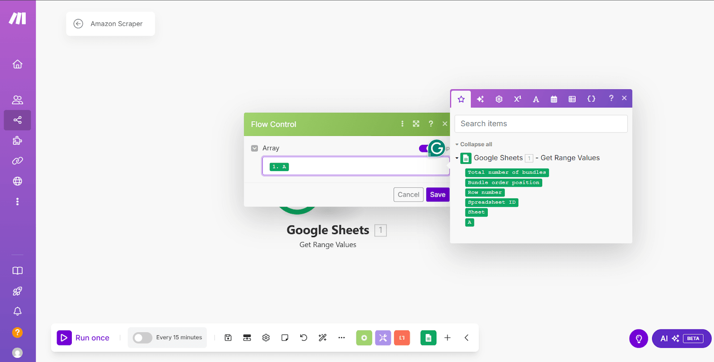Click the Grammarly icon in dialog
This screenshot has width=714, height=362.
(x=436, y=148)
